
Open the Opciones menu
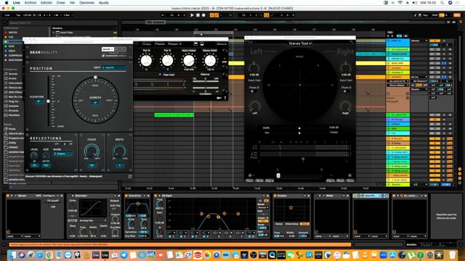pos(86,3)
